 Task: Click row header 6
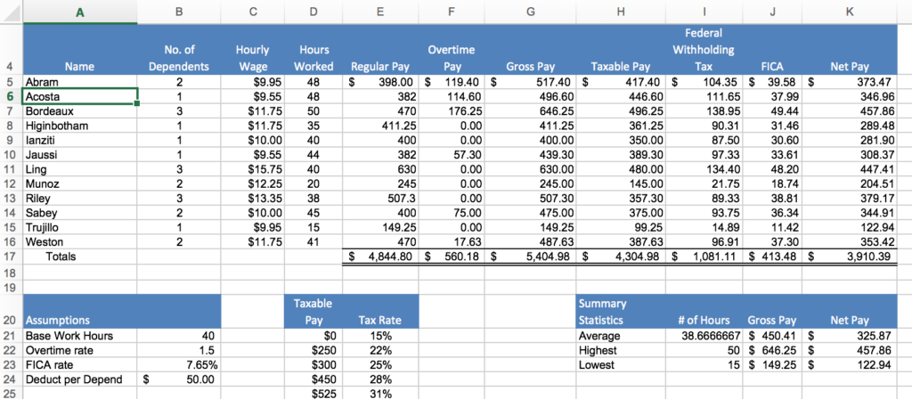[9, 96]
